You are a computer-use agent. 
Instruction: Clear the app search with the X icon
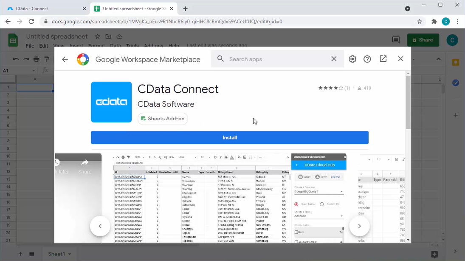pos(334,59)
